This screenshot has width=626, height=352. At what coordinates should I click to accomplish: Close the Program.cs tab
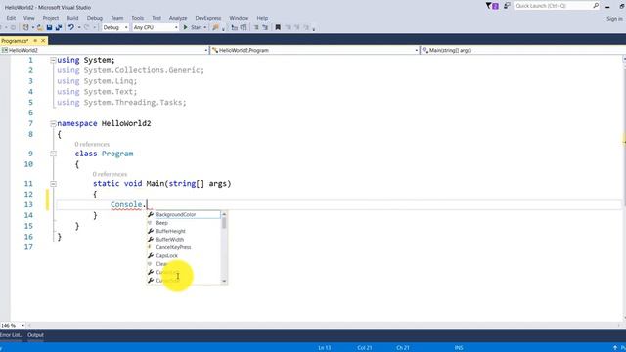click(43, 41)
